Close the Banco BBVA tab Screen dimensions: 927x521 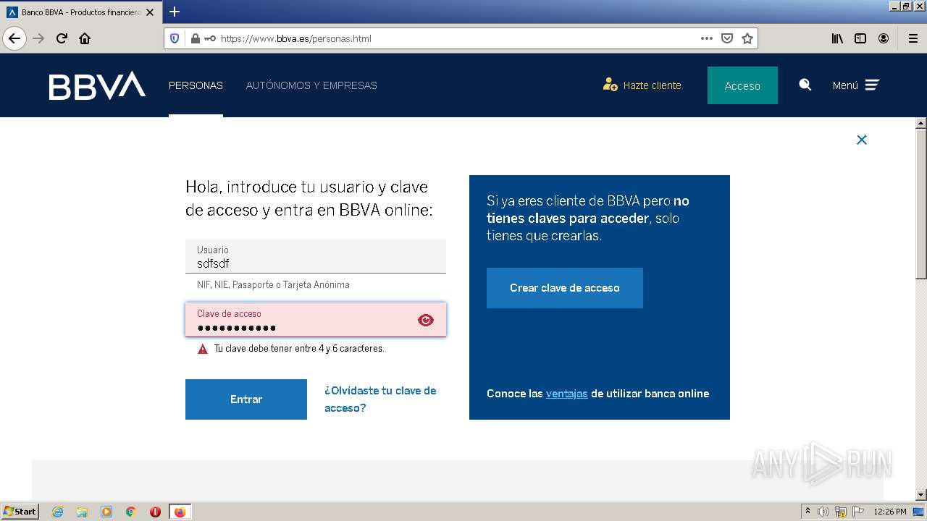pos(150,12)
